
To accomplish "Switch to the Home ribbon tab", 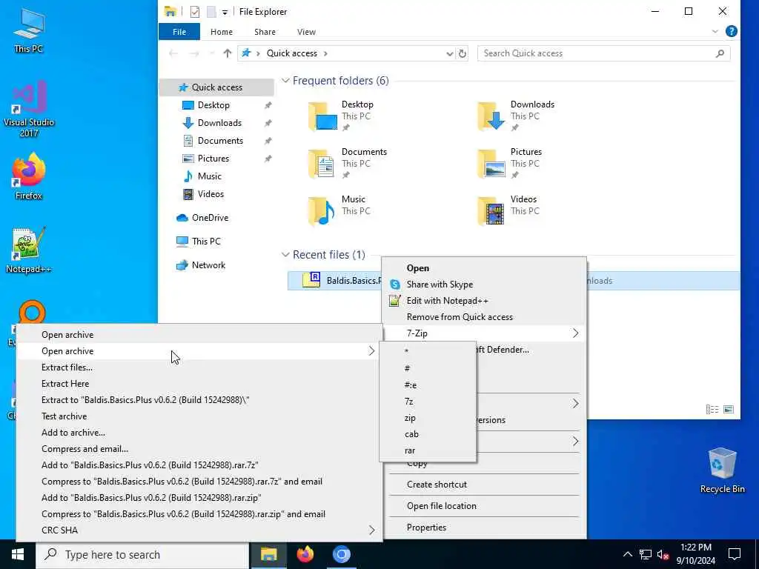I will point(221,31).
